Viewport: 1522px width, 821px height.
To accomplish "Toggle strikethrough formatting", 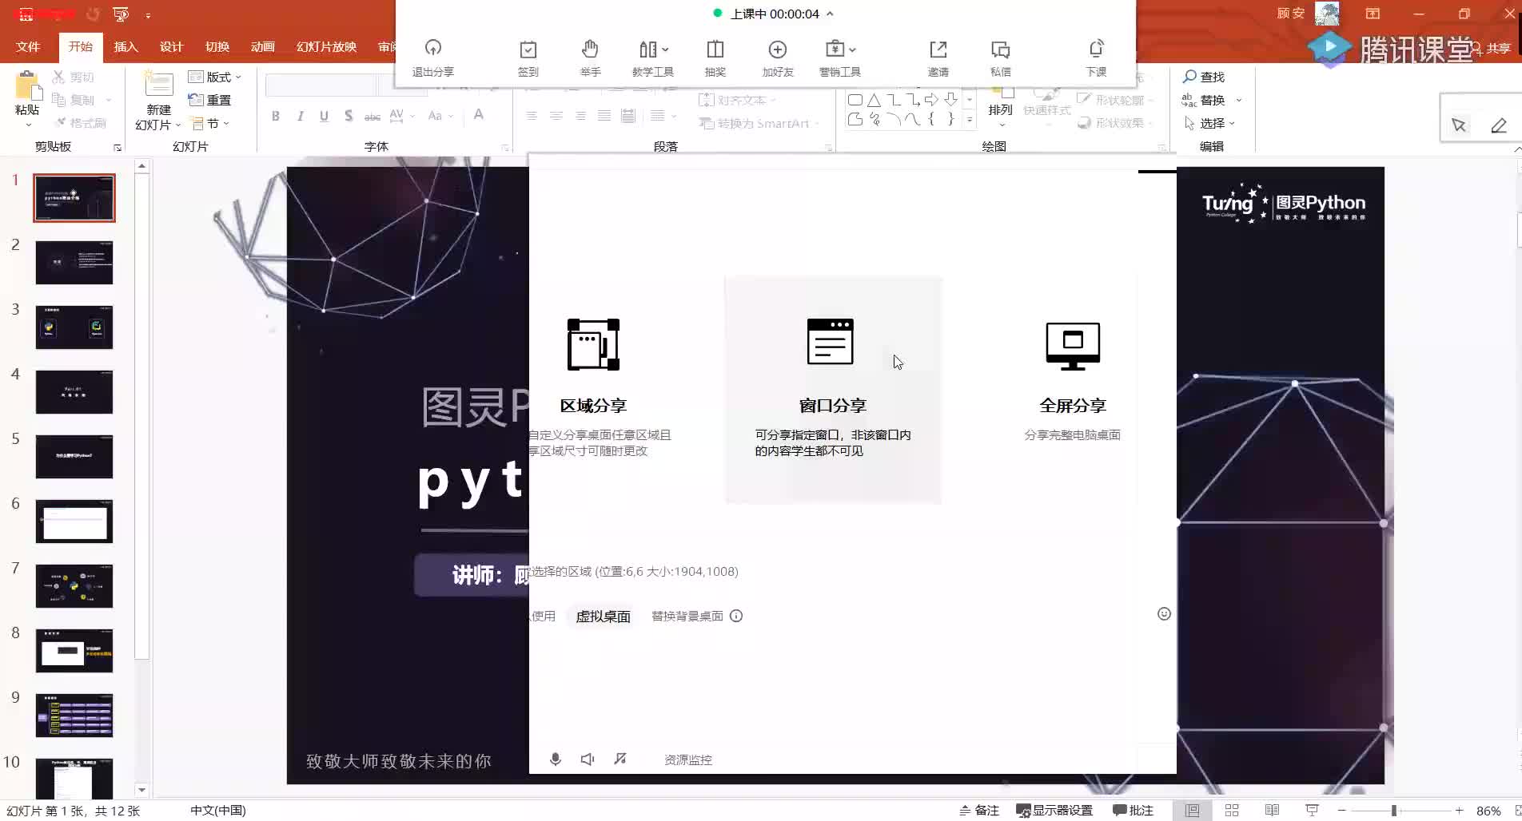I will pos(373,117).
